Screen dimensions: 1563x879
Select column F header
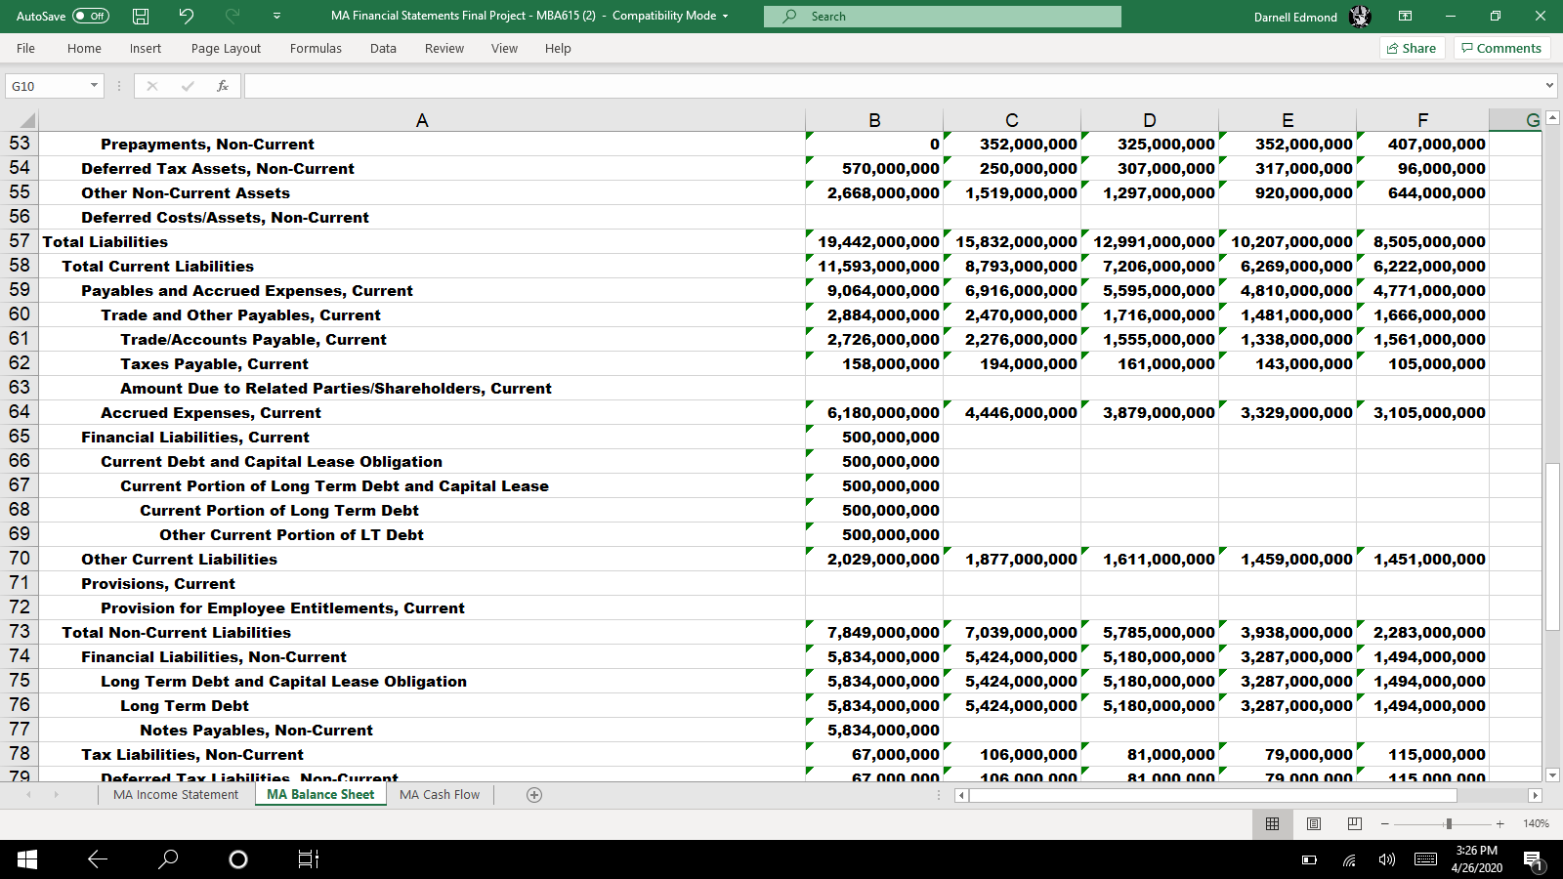[x=1422, y=120]
